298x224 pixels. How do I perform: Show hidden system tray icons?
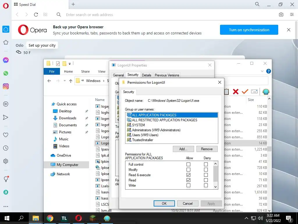pos(246,218)
